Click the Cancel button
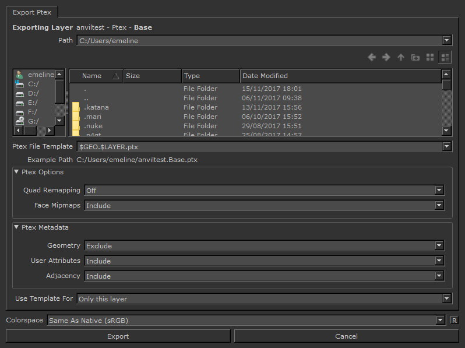 [346, 336]
